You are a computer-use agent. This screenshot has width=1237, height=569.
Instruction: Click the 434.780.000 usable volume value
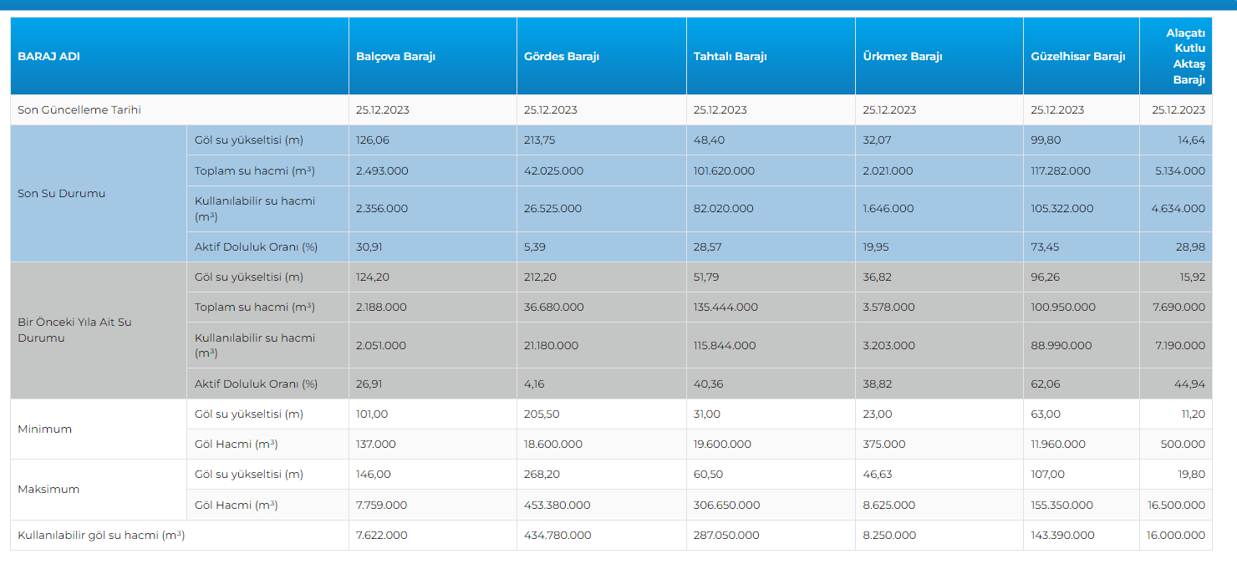pos(557,536)
